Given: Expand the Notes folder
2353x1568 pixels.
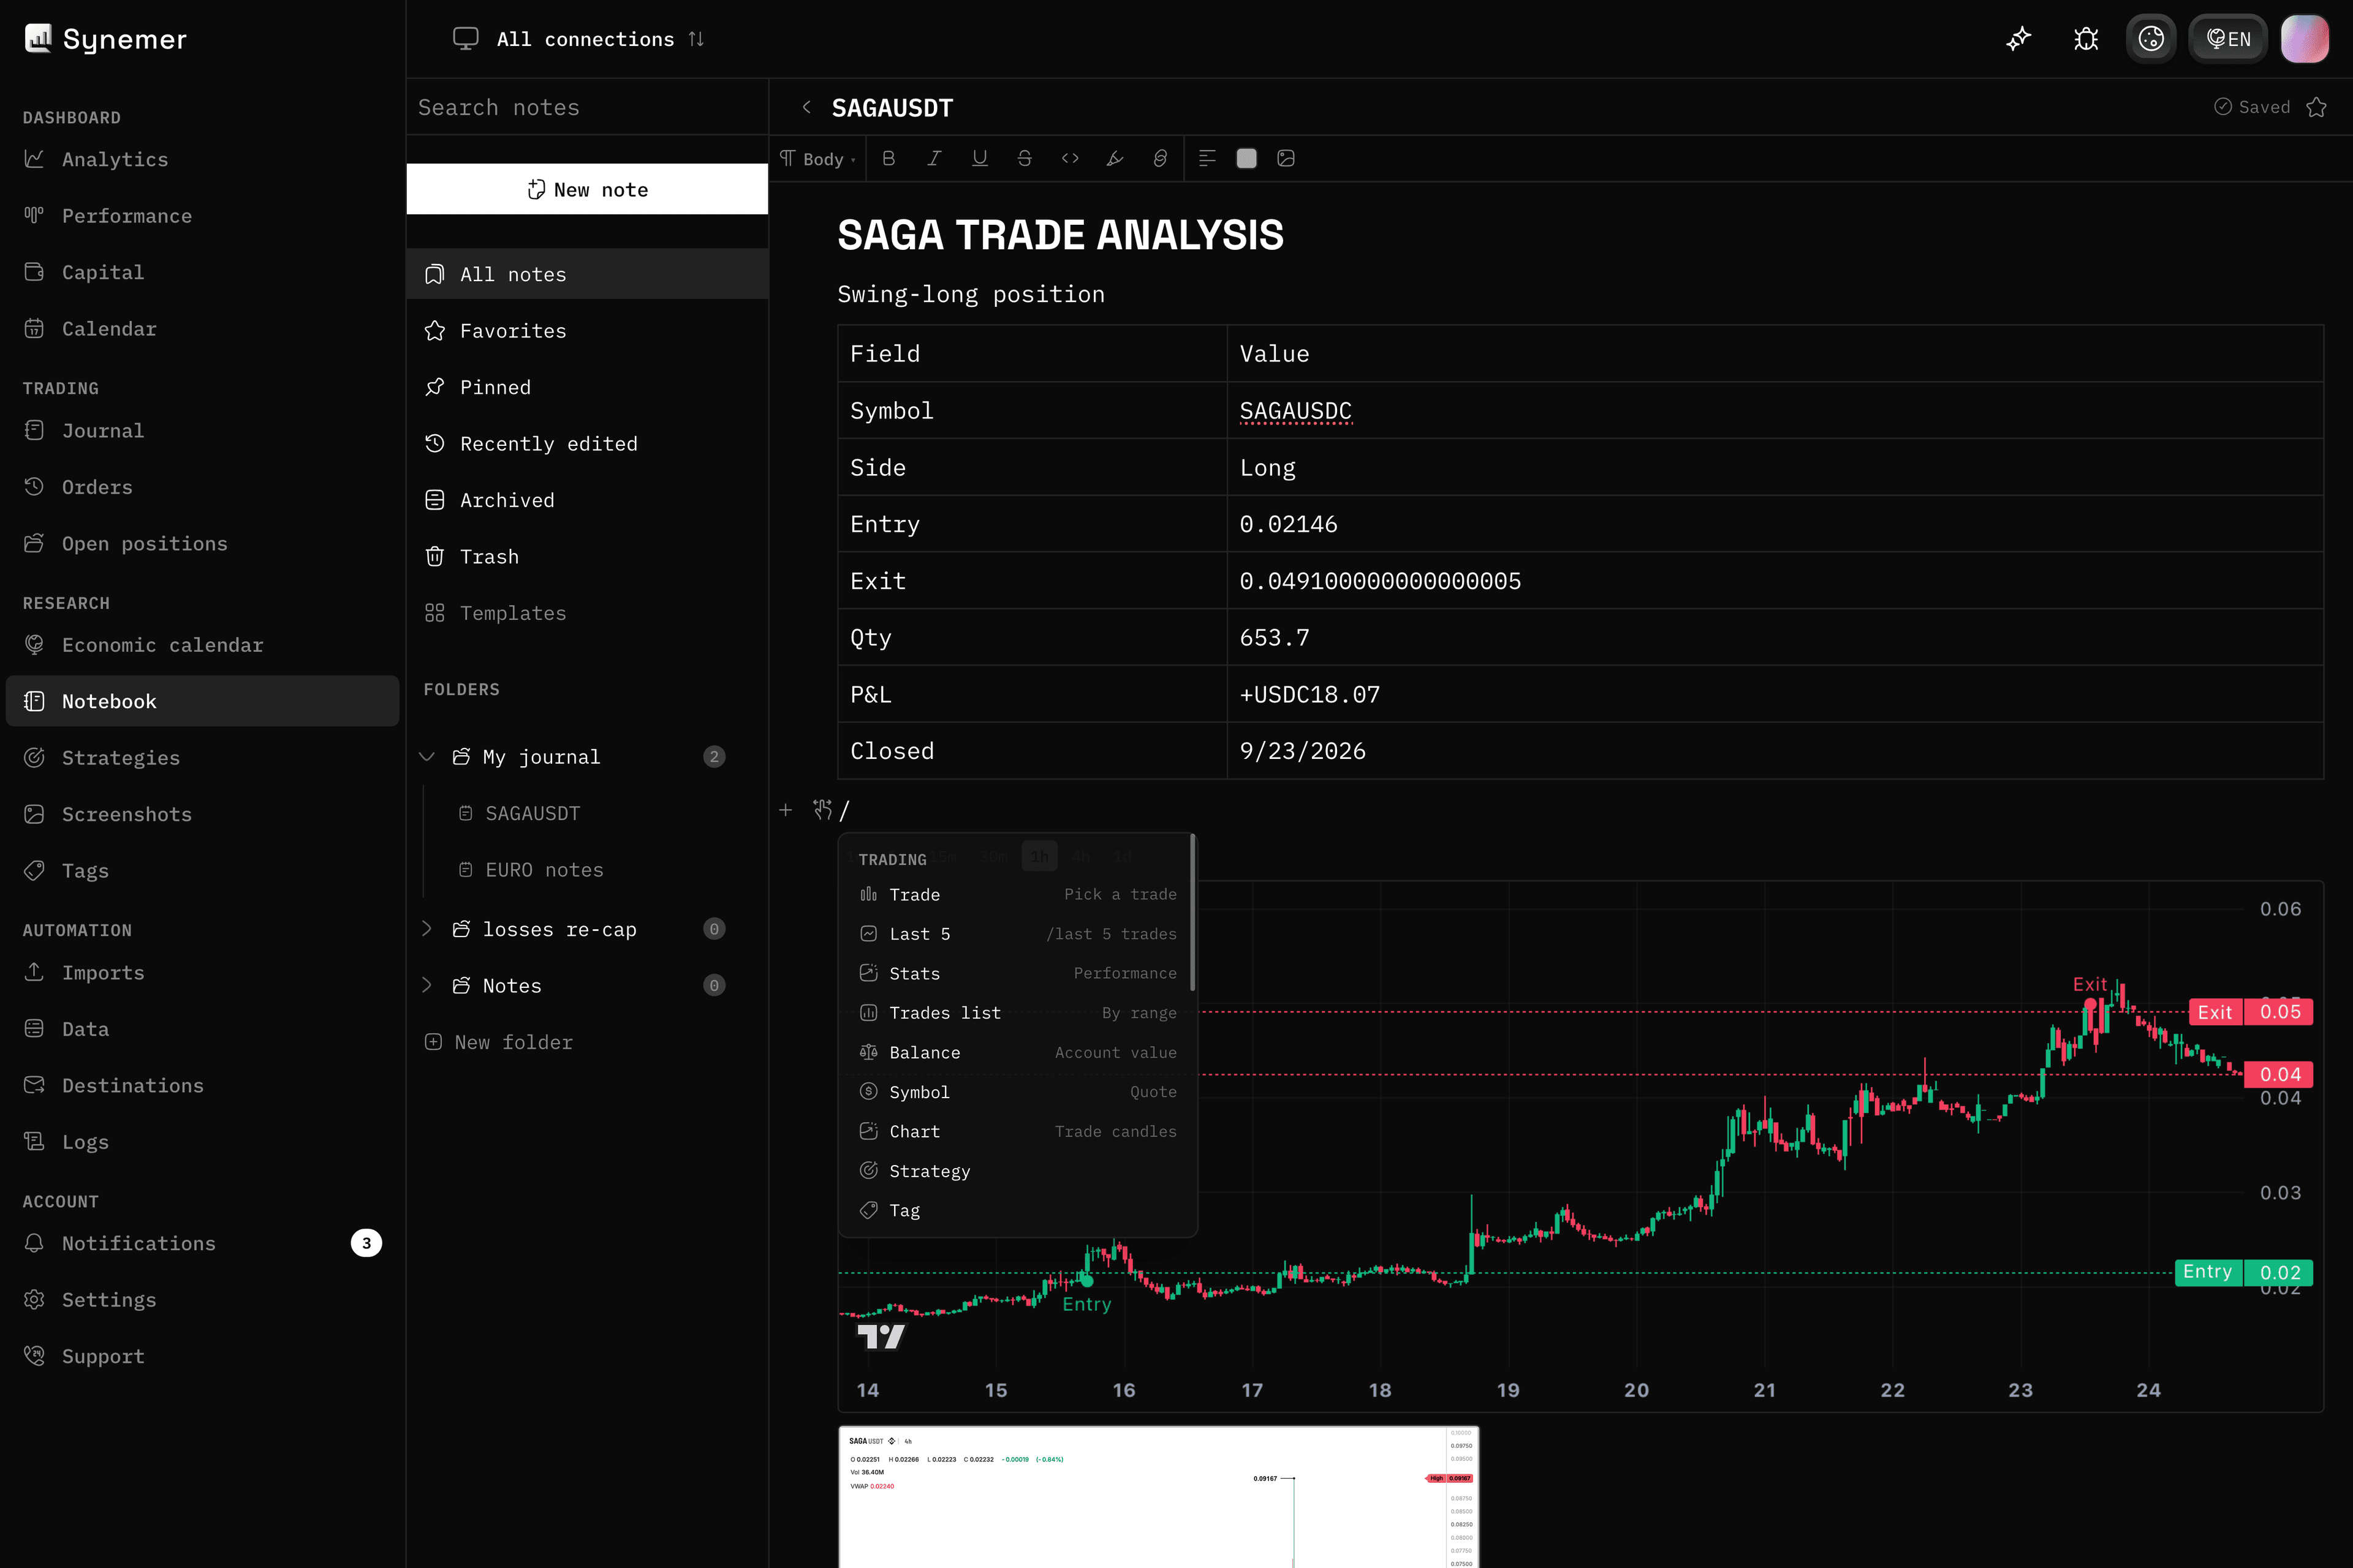Looking at the screenshot, I should pos(427,985).
